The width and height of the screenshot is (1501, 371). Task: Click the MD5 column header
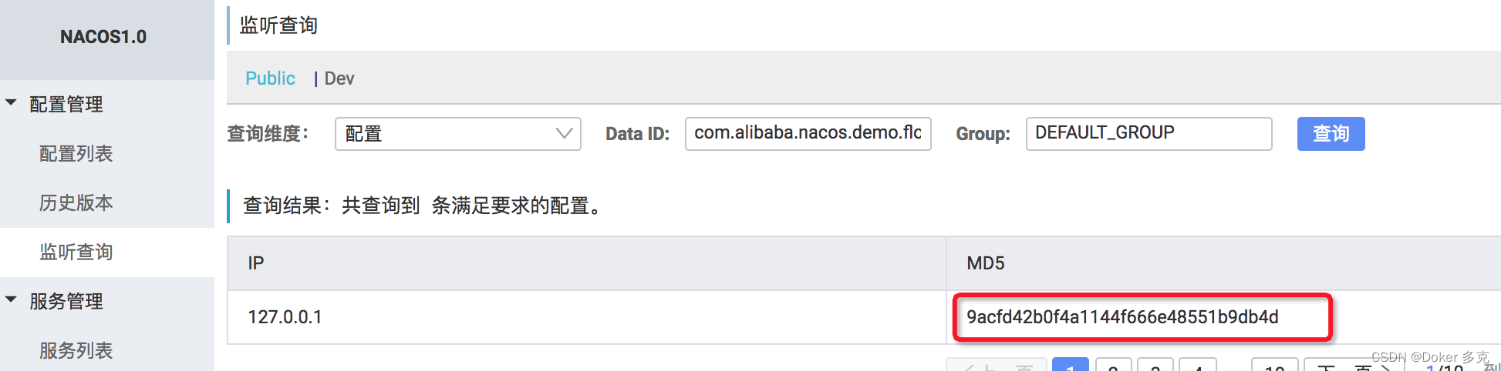[986, 263]
